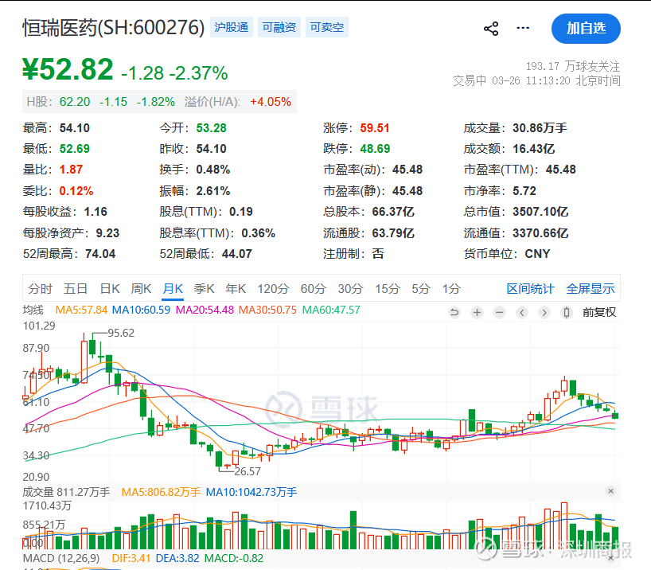This screenshot has width=651, height=570.
Task: Zoom in chart with plus icon
Action: (x=477, y=312)
